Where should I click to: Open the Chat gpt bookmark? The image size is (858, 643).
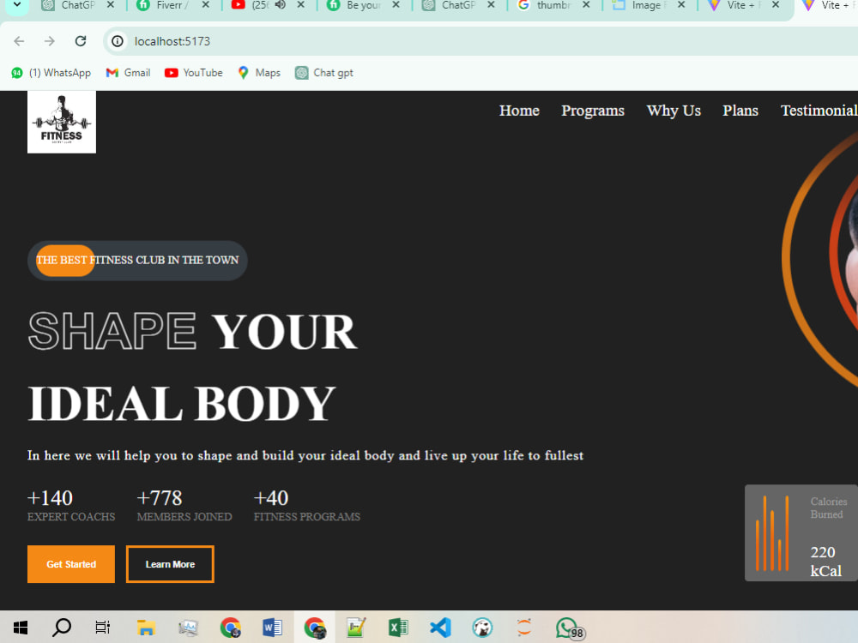(324, 73)
